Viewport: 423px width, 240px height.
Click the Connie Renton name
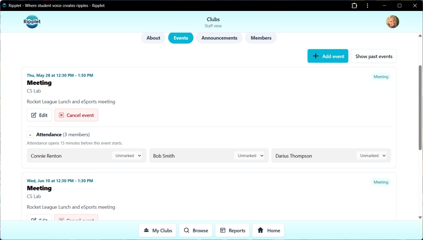click(46, 156)
